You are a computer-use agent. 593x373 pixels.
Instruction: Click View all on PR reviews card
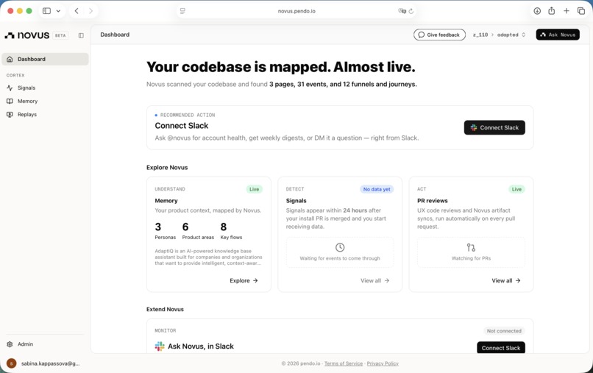click(x=506, y=280)
